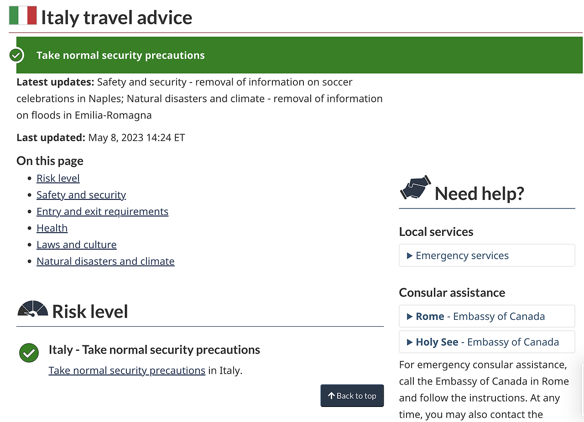The height and width of the screenshot is (422, 584).
Task: Click the bold Rome text in the consular panel
Action: tap(431, 316)
